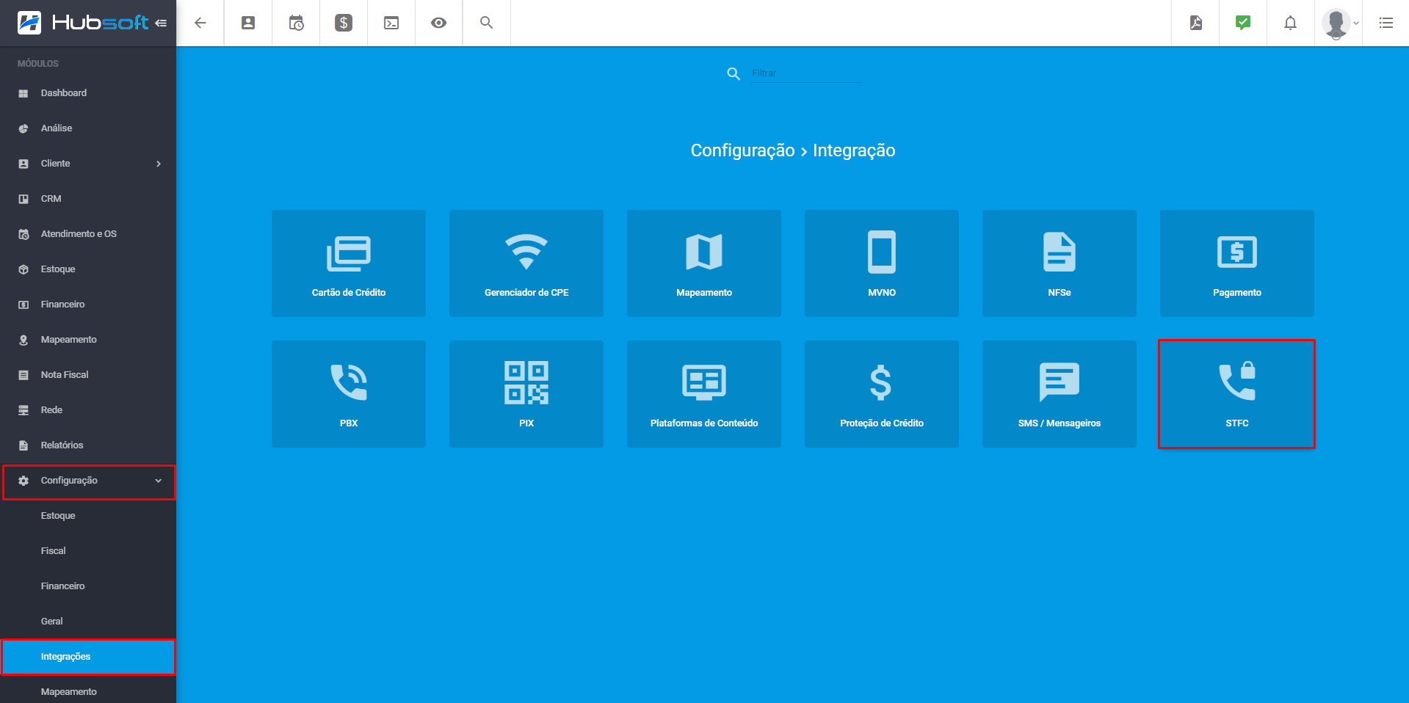Open the Gerenciador de CPE tile

(x=526, y=263)
